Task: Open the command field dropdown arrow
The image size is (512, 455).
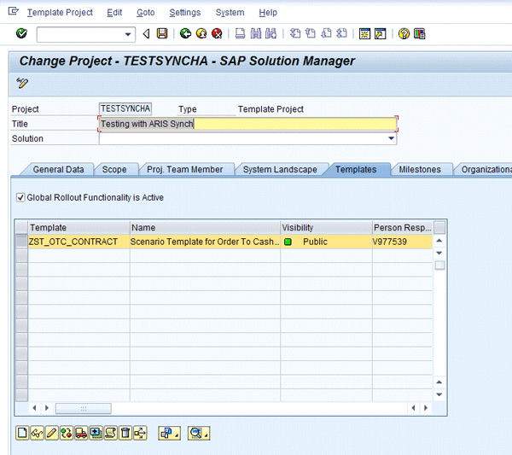Action: click(x=129, y=34)
